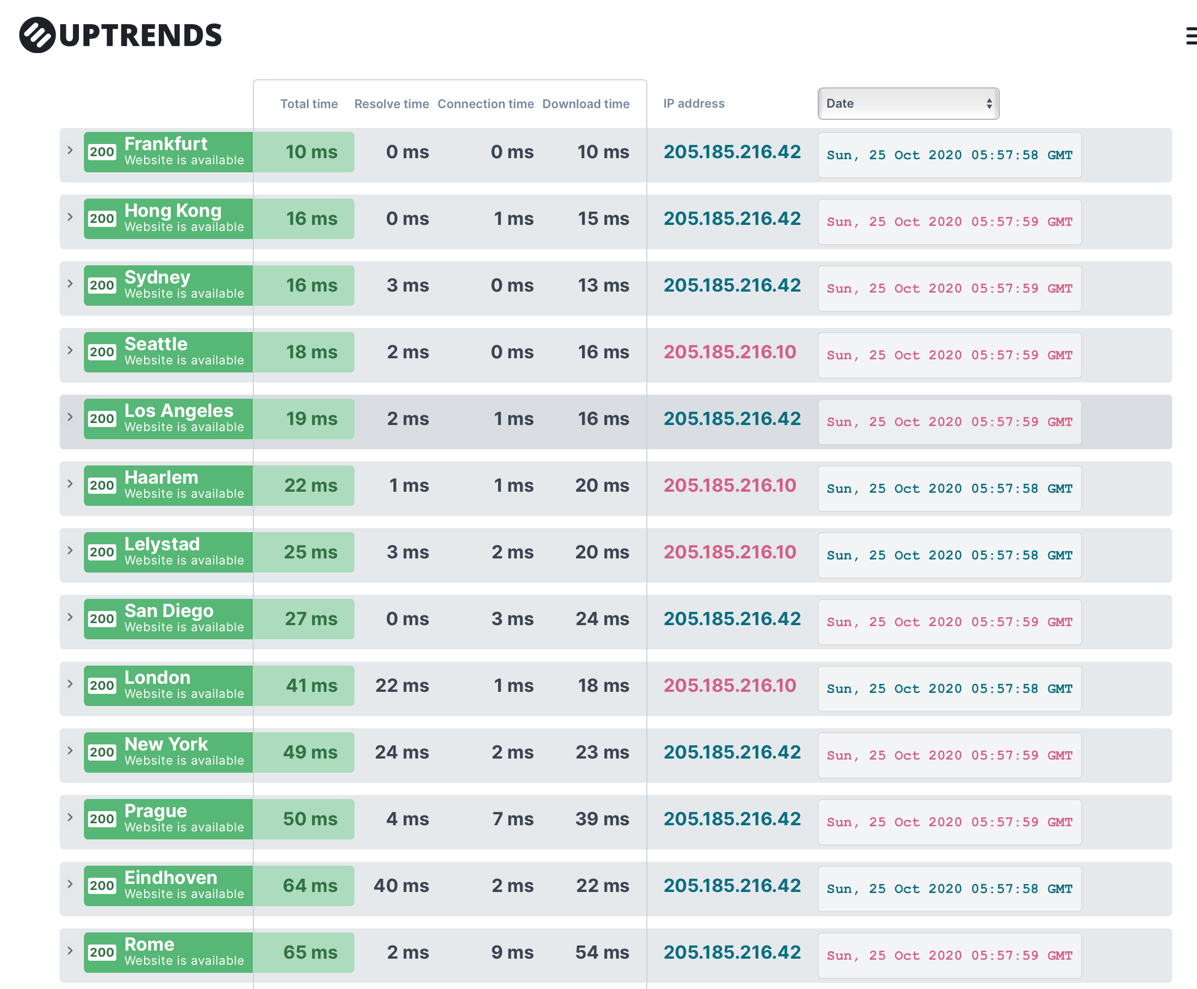
Task: Click Frankfurt IP address 205.185.216.42
Action: pyautogui.click(x=732, y=152)
